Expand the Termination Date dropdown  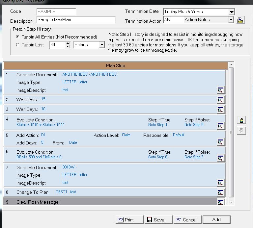232,12
